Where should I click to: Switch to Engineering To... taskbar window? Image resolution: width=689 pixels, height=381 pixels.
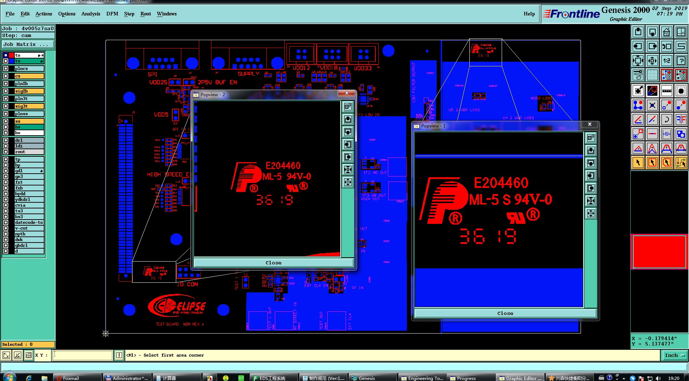422,378
